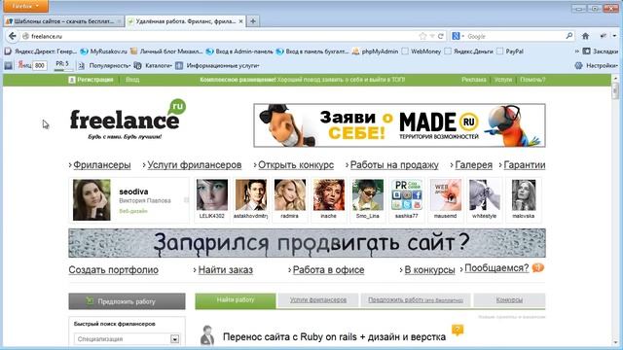Click the PR: 5 page rank indicator
The height and width of the screenshot is (350, 623).
tap(62, 64)
